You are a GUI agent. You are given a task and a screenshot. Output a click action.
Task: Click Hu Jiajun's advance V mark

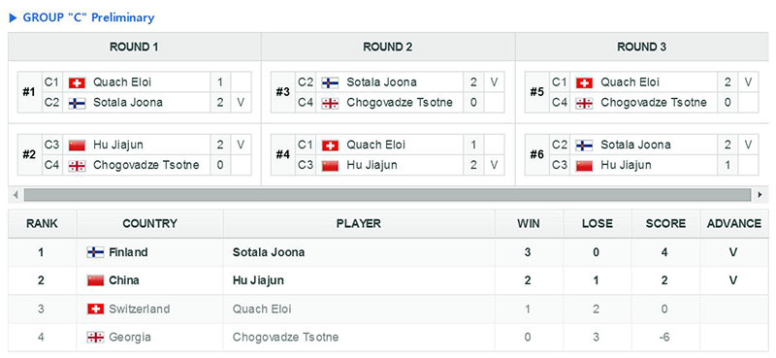[733, 280]
